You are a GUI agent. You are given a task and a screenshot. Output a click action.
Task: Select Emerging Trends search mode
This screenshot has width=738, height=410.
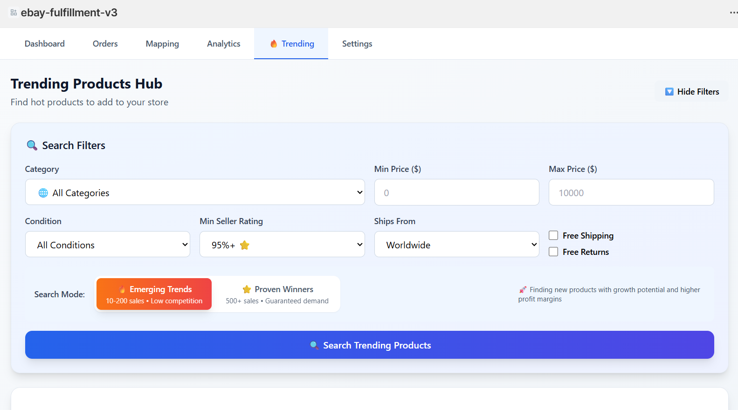point(154,294)
